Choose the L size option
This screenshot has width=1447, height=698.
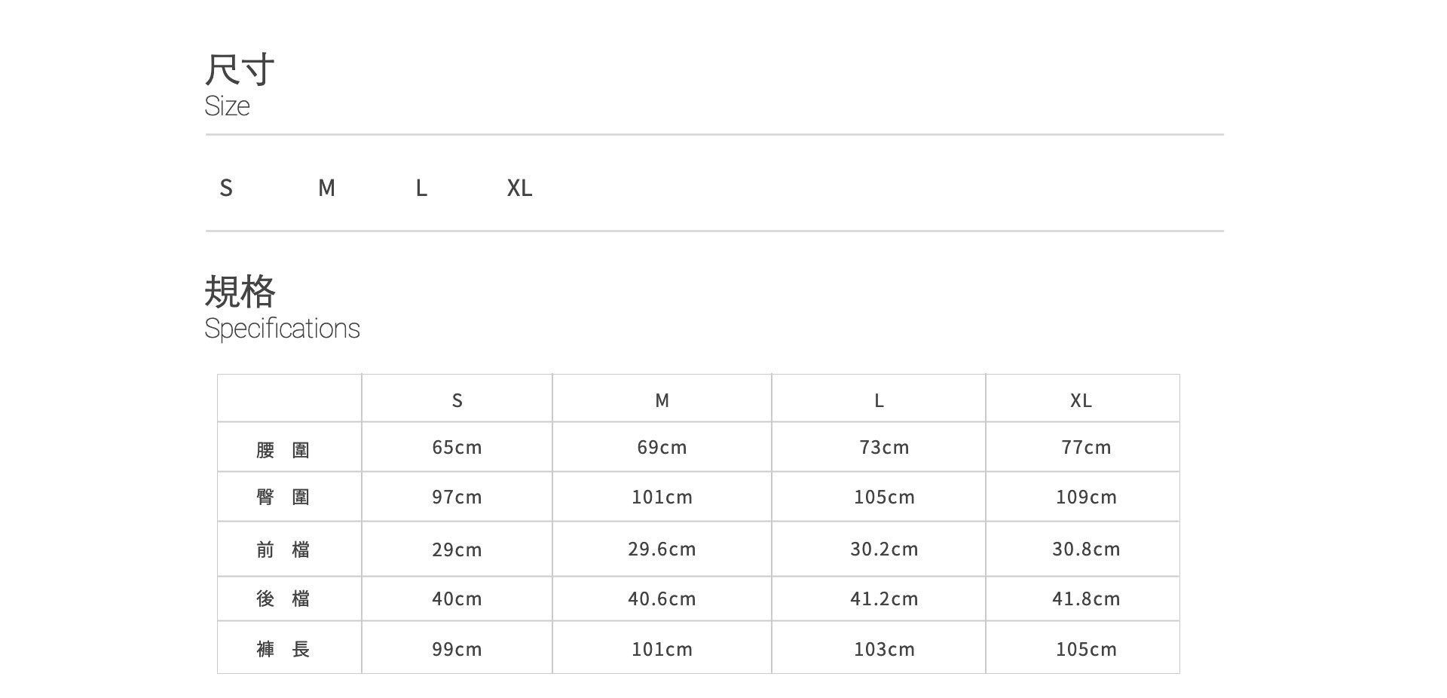(x=421, y=188)
